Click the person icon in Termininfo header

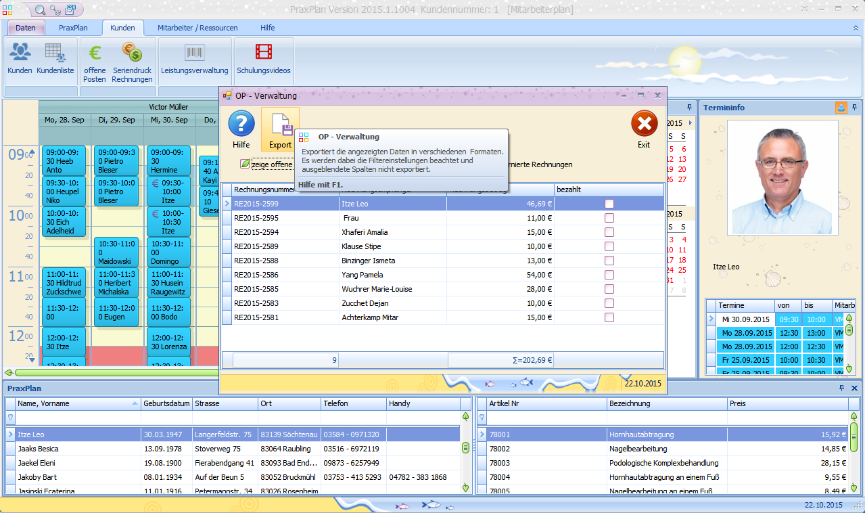[x=841, y=108]
